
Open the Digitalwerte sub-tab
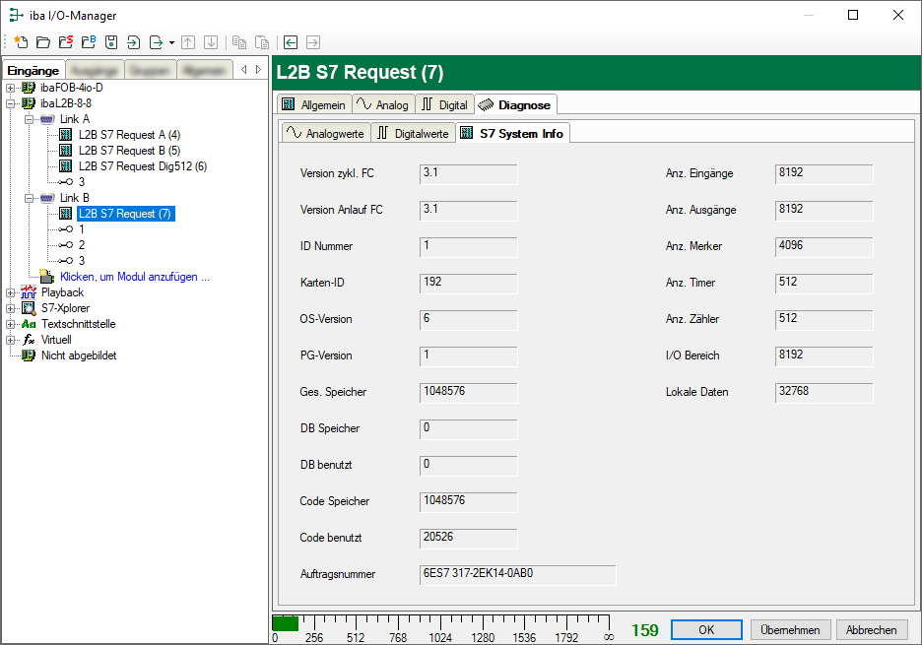pos(414,133)
